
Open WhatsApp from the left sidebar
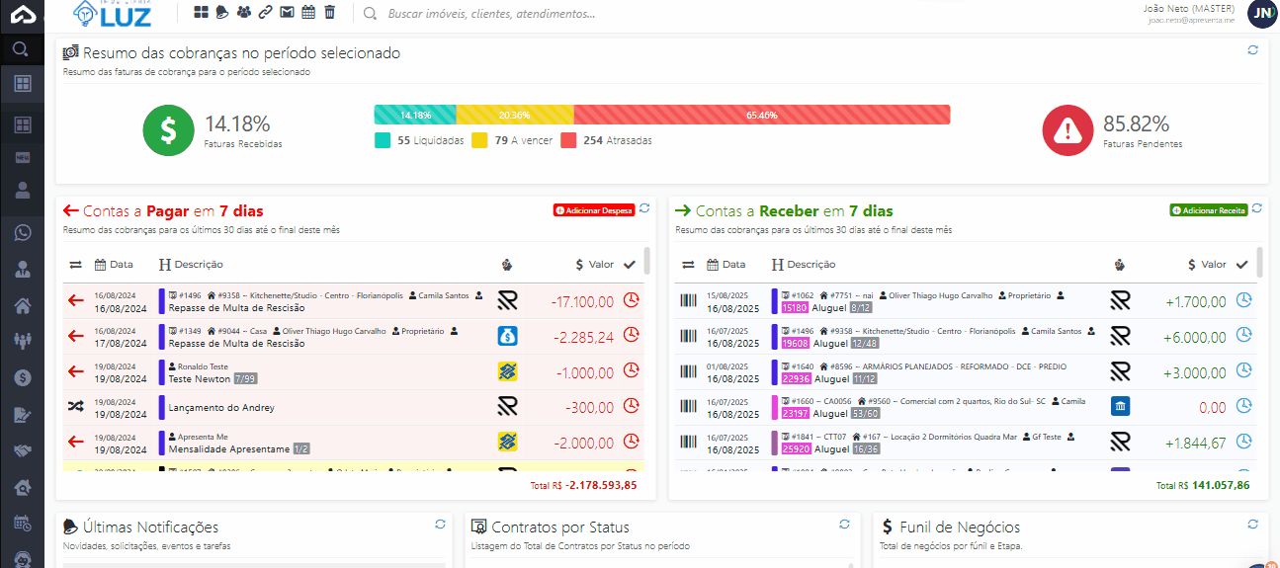(22, 233)
